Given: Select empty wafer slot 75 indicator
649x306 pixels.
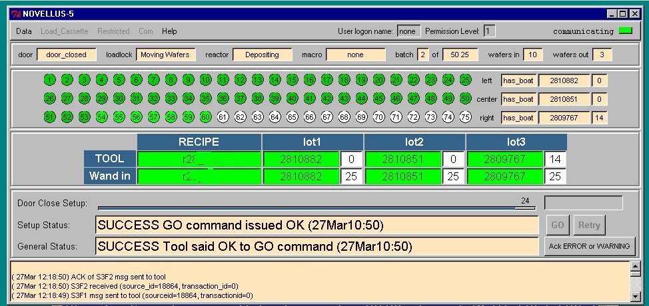Looking at the screenshot, I should tap(466, 117).
